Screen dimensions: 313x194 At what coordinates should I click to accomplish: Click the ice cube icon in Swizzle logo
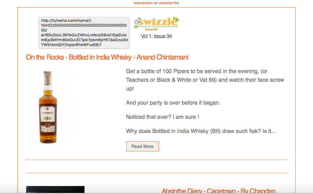[x=137, y=21]
